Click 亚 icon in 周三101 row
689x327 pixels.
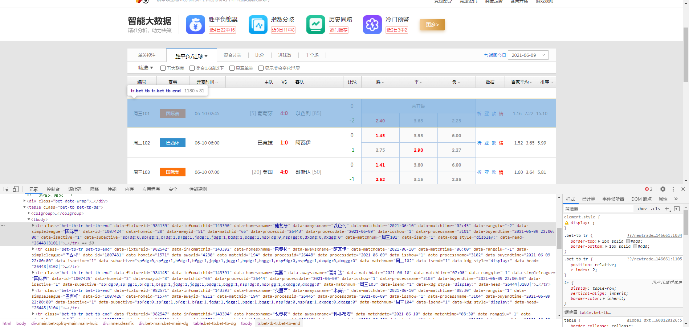[486, 113]
